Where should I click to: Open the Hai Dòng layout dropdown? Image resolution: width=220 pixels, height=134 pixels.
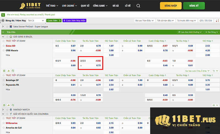point(211,32)
